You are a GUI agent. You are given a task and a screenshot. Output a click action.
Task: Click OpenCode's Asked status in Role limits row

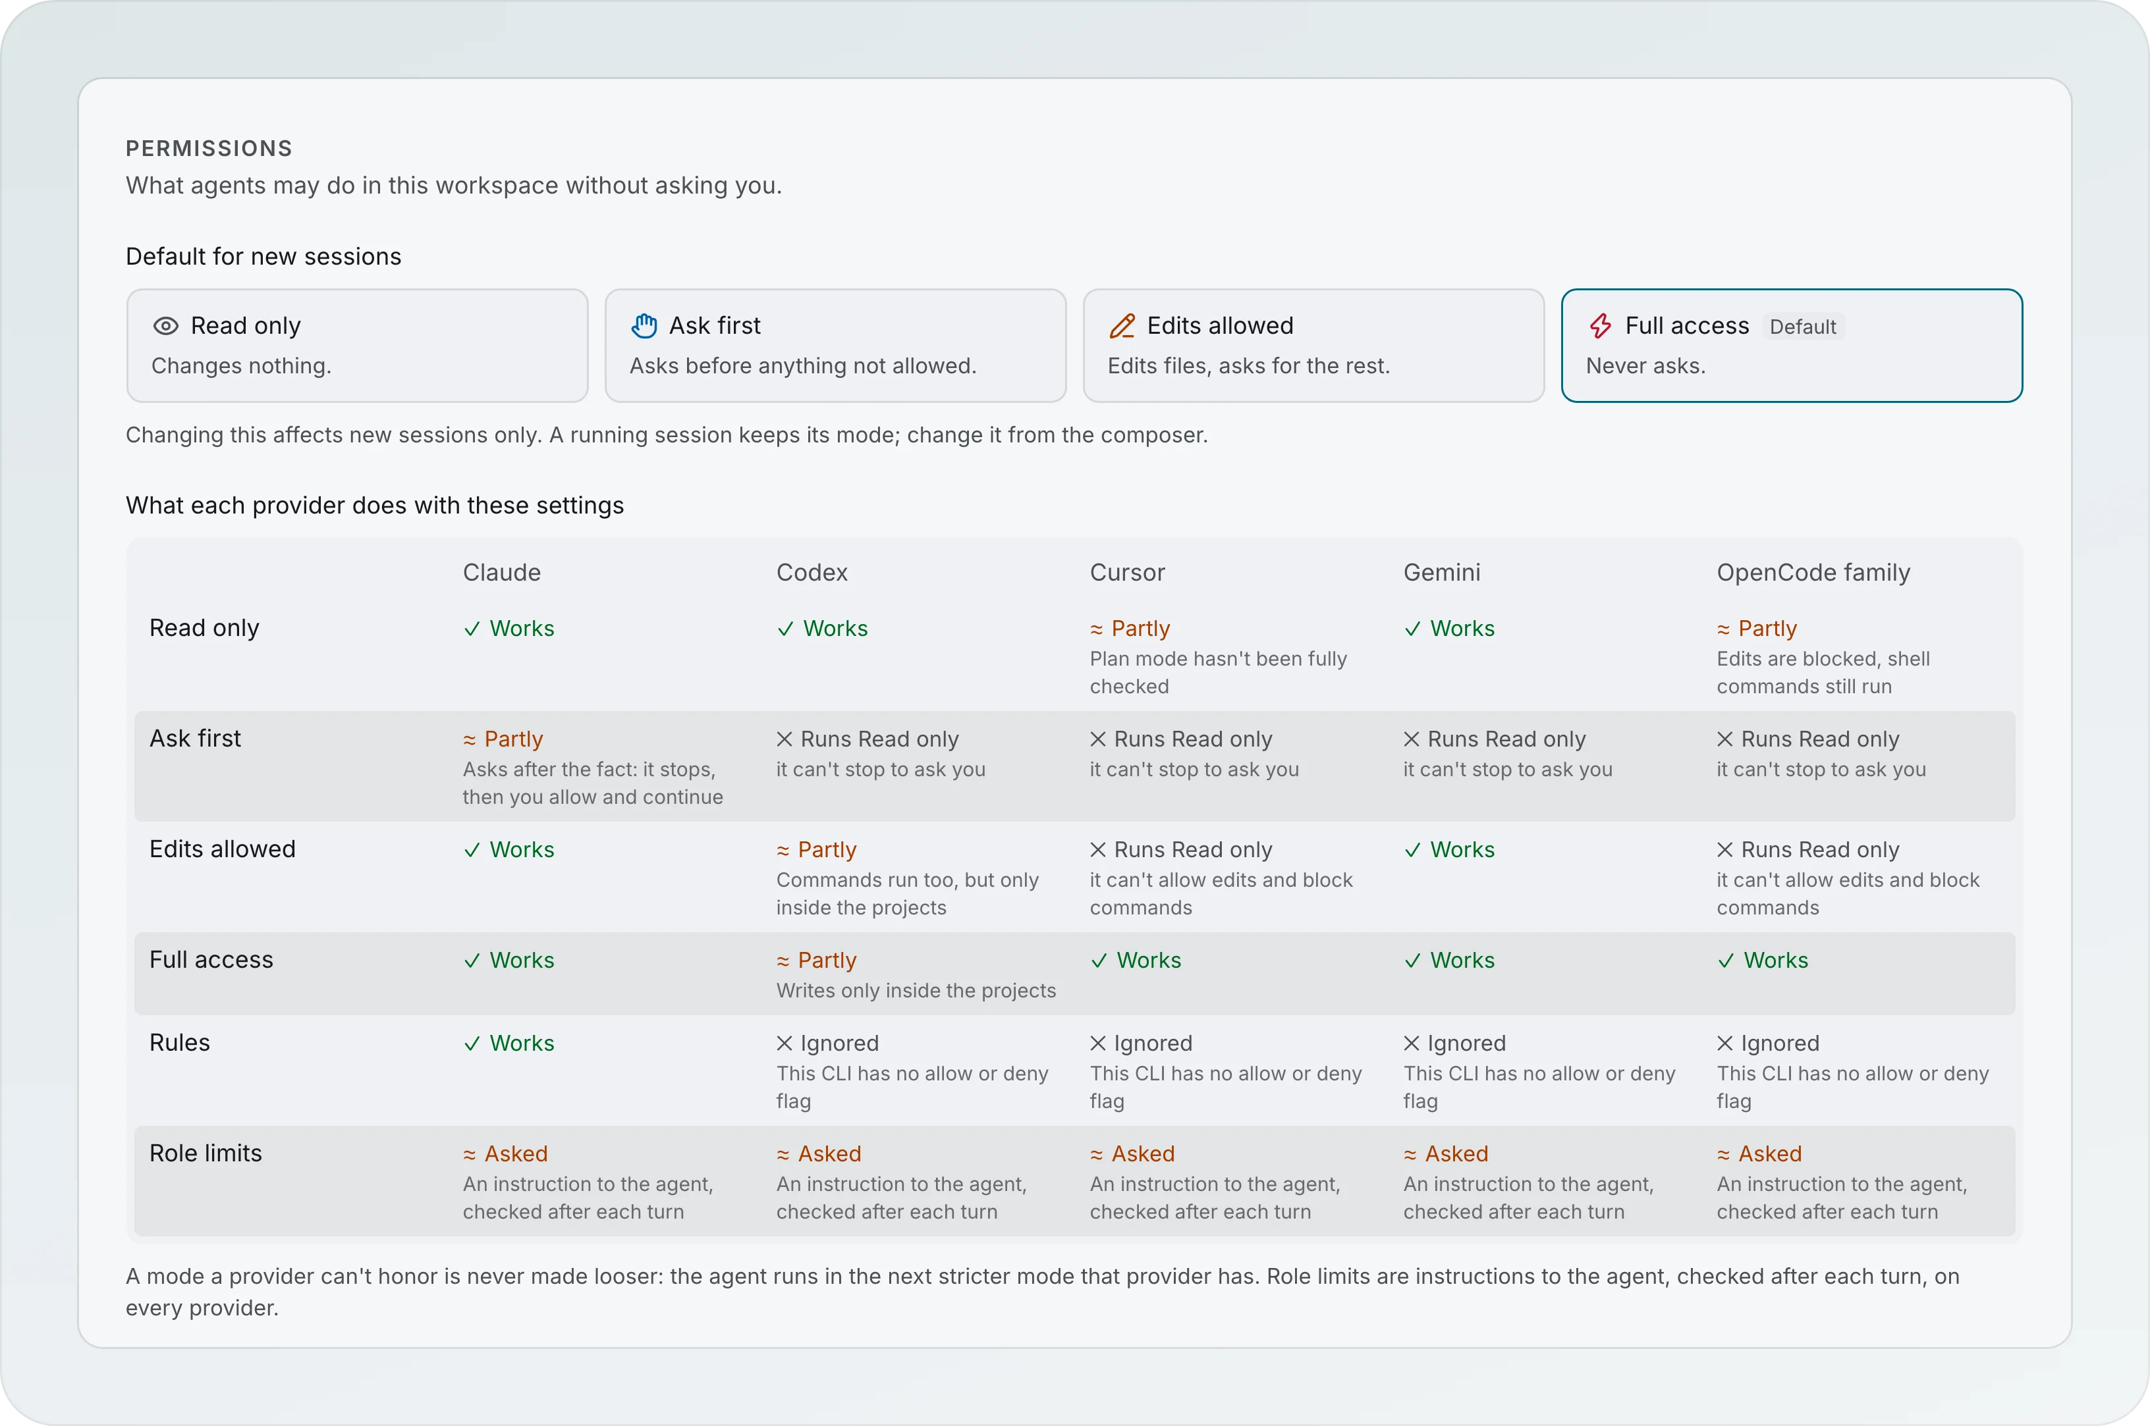1759,1154
